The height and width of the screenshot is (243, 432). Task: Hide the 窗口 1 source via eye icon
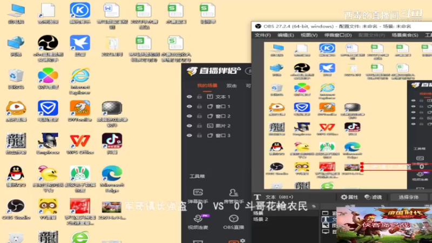click(x=190, y=106)
